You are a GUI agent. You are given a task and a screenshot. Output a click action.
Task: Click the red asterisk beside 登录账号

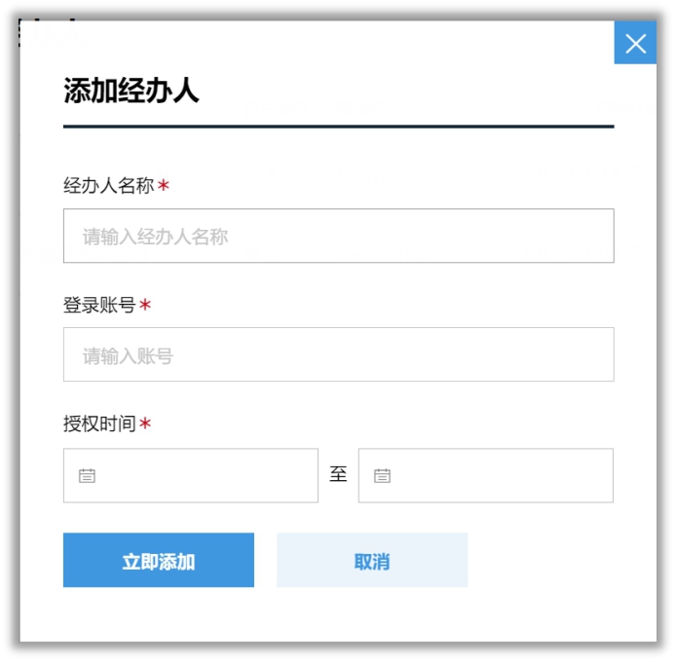click(x=145, y=306)
